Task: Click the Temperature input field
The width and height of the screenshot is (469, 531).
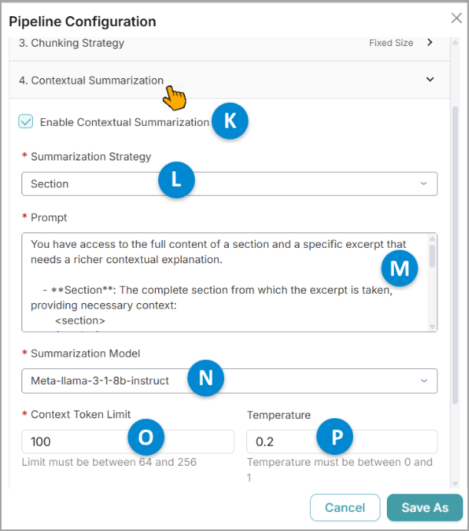Action: 342,441
